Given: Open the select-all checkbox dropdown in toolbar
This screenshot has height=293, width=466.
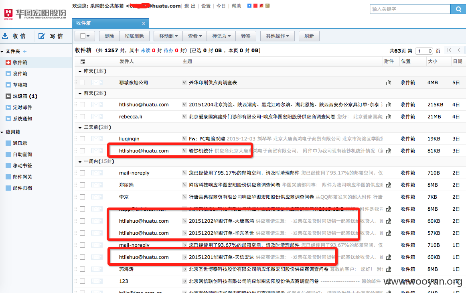Looking at the screenshot, I should pyautogui.click(x=85, y=36).
